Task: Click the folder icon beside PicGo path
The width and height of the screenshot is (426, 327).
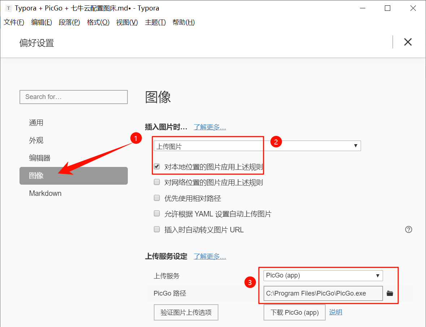Action: click(x=390, y=293)
